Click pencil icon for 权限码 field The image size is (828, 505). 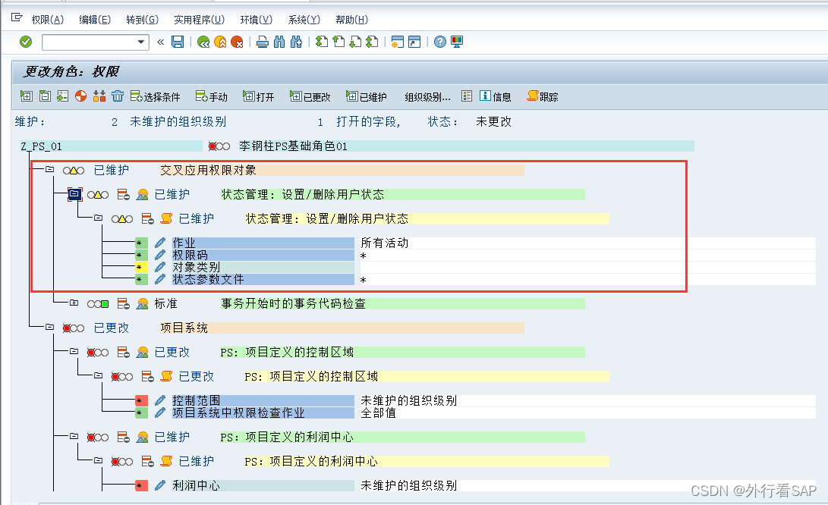tap(160, 255)
